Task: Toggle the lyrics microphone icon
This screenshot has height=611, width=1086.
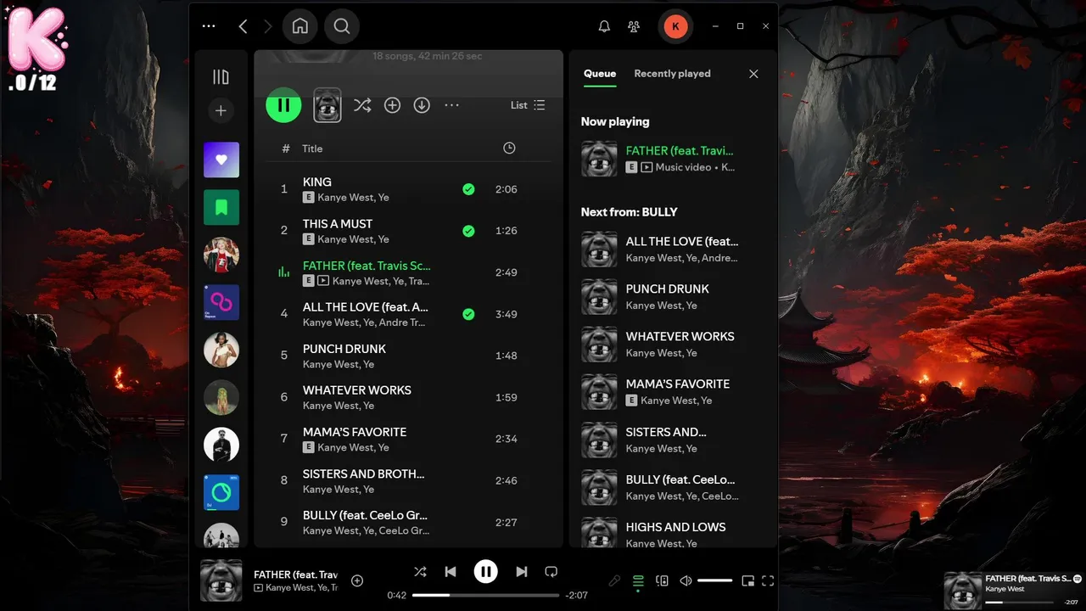Action: 615,581
